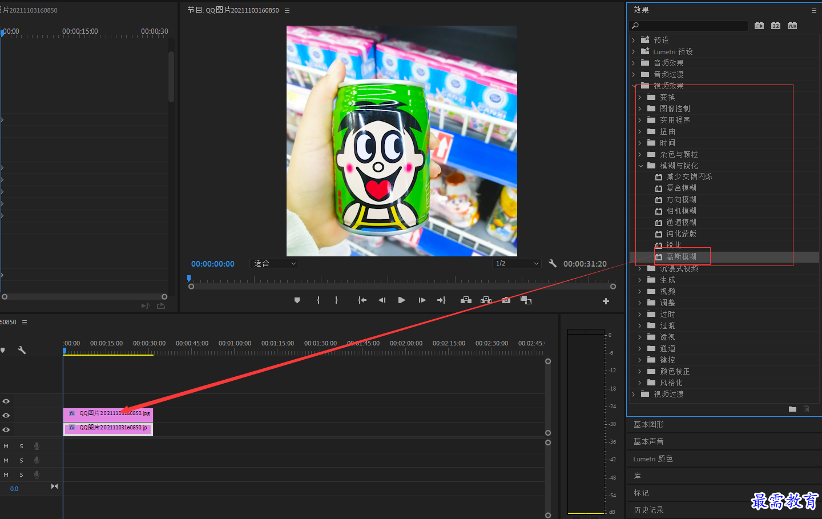Solo the first audio track
The width and height of the screenshot is (822, 519).
22,446
